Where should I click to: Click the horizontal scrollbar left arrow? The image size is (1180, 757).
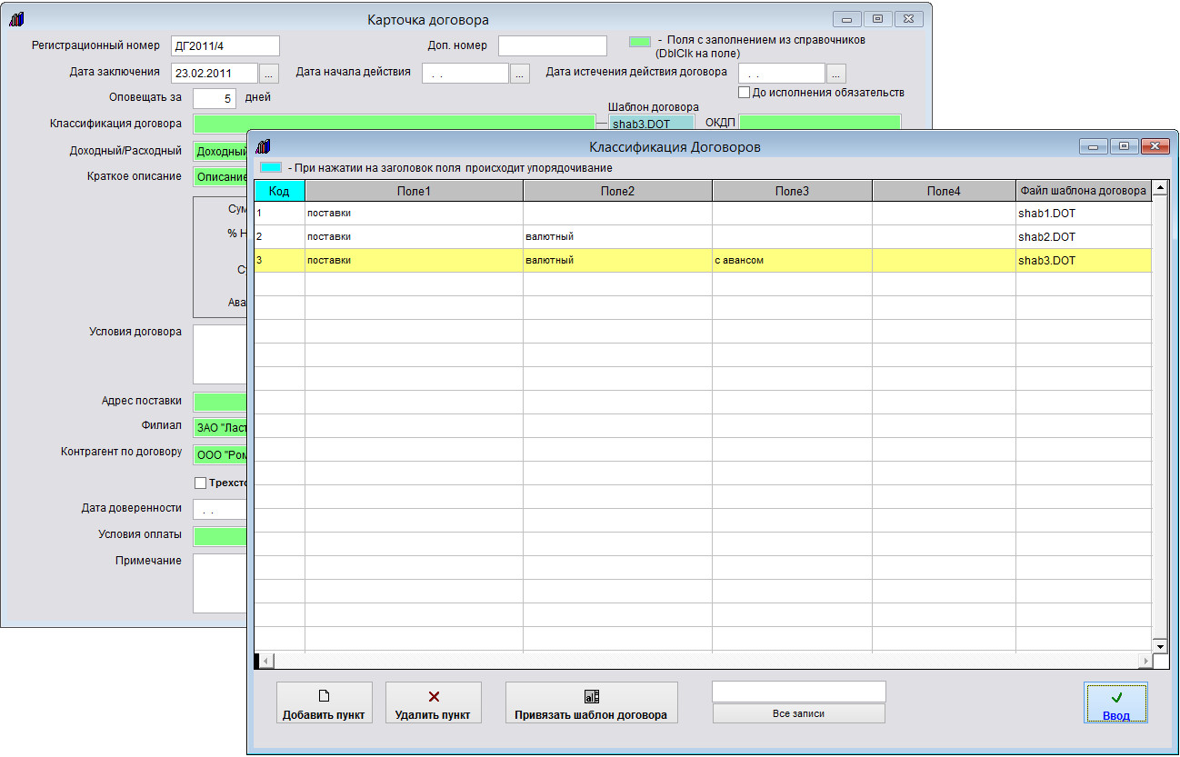pos(267,661)
